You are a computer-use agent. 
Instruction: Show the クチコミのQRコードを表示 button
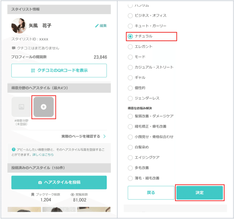tap(59, 70)
